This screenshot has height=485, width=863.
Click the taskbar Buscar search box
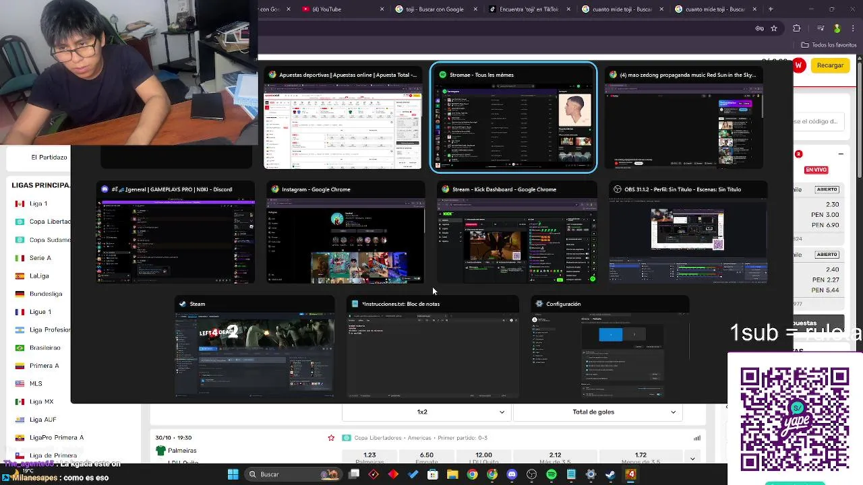293,474
